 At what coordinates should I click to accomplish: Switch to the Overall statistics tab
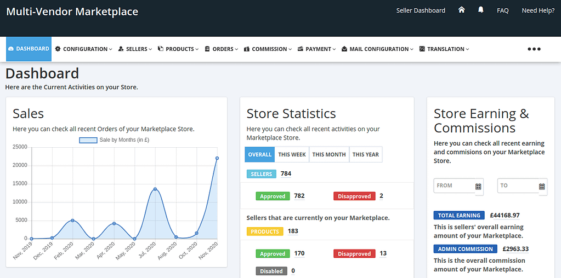(260, 154)
